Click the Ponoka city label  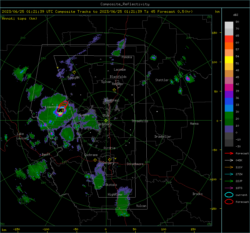click(127, 57)
